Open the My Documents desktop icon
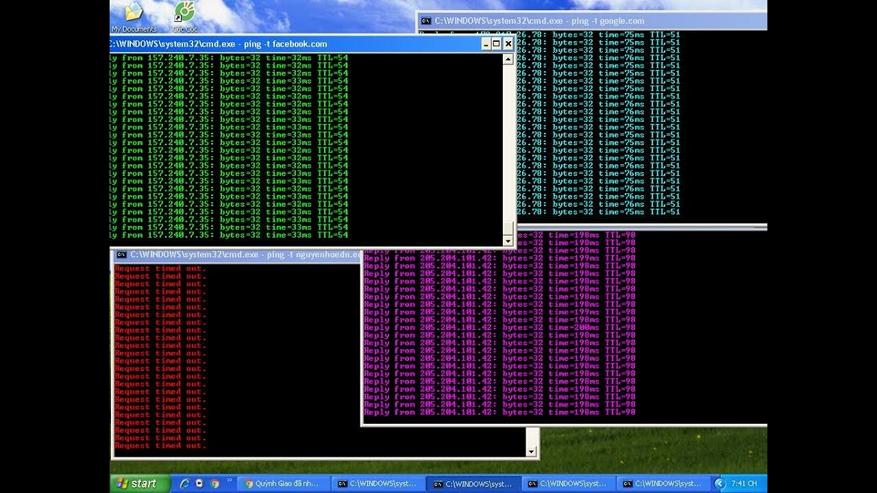This screenshot has height=493, width=877. 134,16
